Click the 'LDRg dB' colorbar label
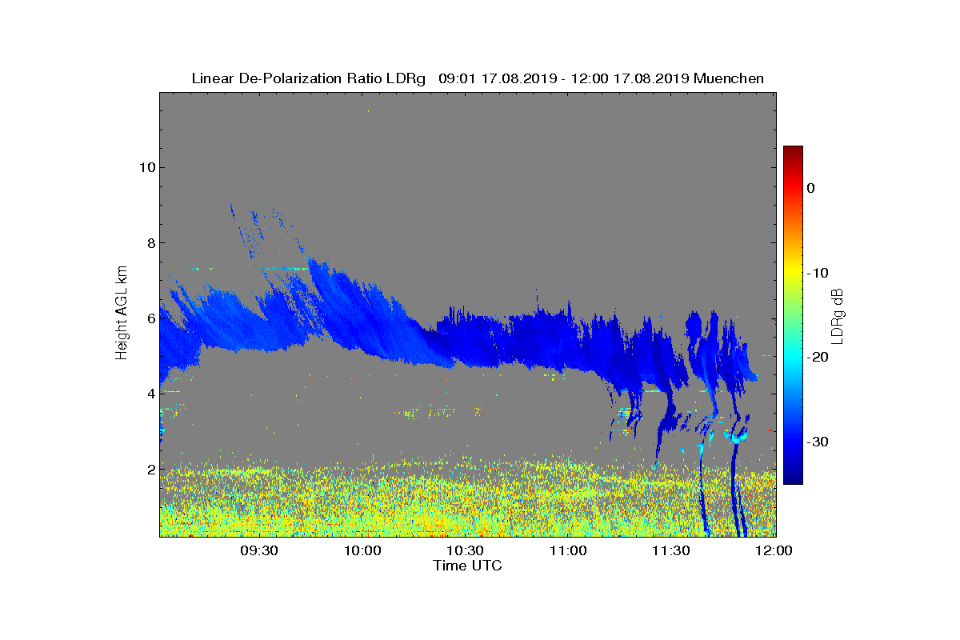The image size is (960, 640). click(838, 315)
